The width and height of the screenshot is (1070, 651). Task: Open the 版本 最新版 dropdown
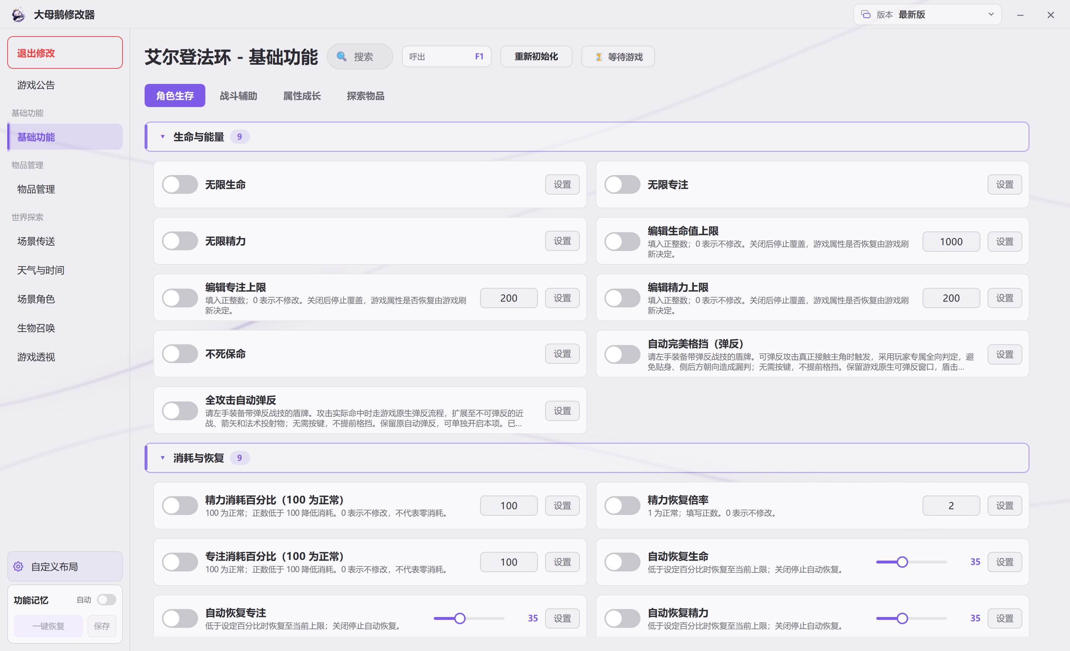927,14
